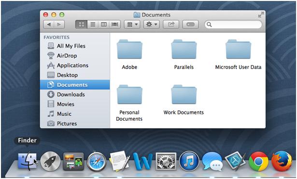Screen dimensions: 297x179
Task: Enter full screen with the corner arrows
Action: [261, 15]
